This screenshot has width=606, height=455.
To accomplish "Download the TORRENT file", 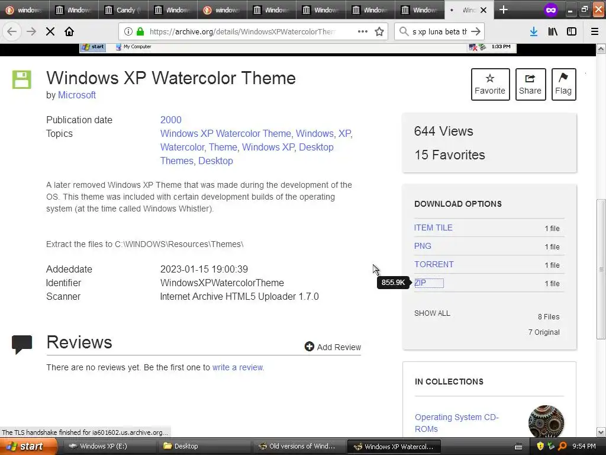I will 434,264.
